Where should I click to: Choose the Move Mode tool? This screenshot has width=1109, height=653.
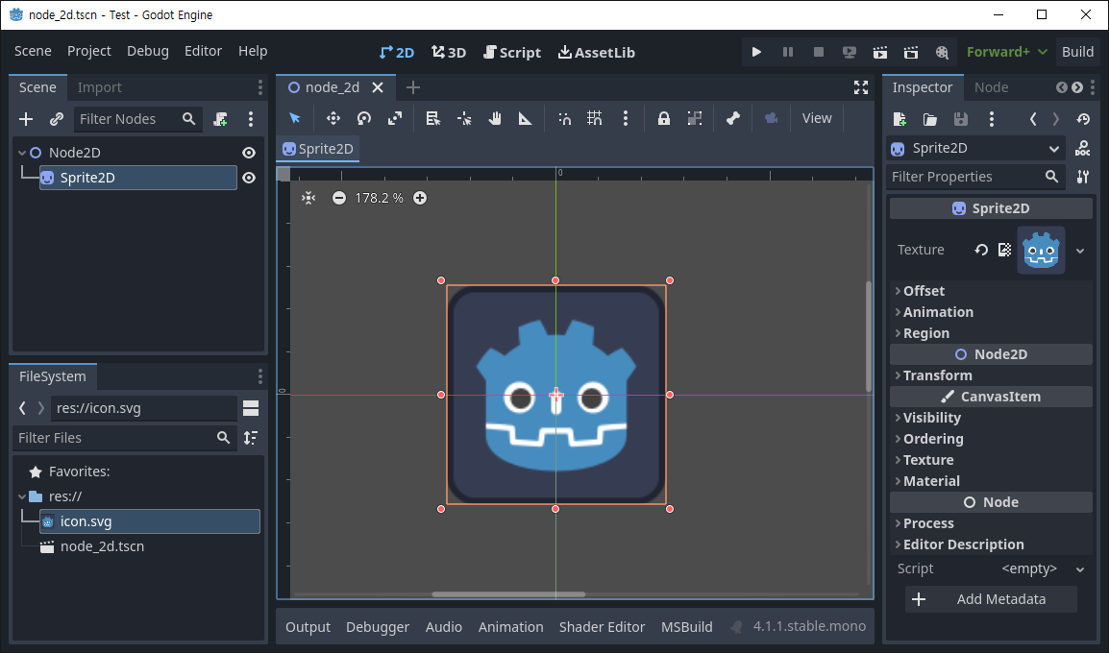[333, 118]
